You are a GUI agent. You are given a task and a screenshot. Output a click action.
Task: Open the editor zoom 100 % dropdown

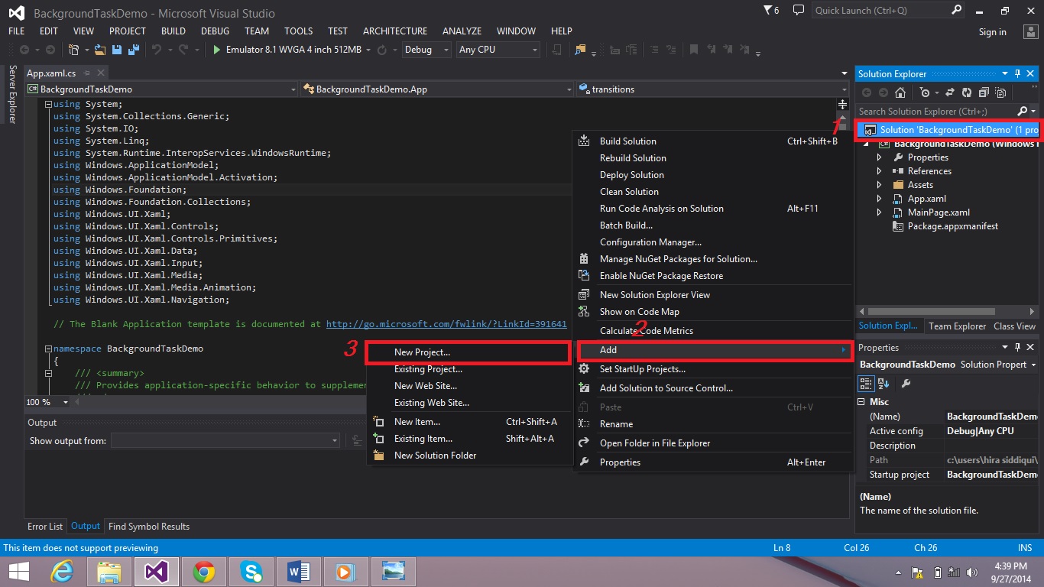tap(66, 402)
